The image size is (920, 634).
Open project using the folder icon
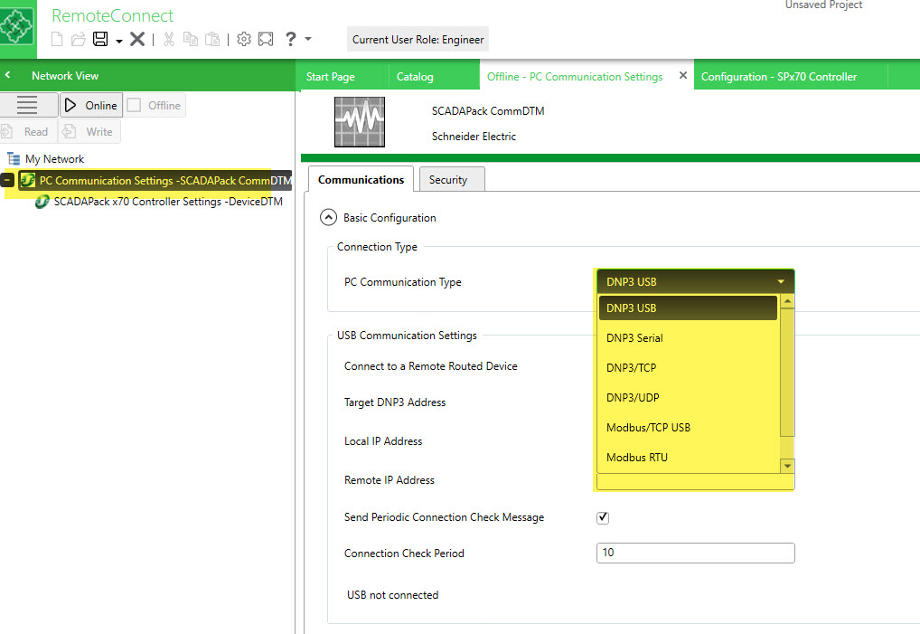tap(78, 39)
